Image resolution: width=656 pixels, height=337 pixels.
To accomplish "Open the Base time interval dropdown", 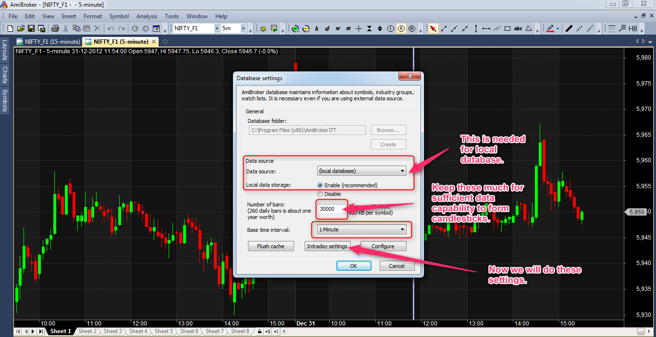I will 361,229.
